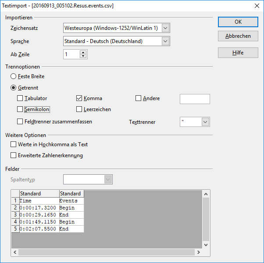The height and width of the screenshot is (263, 264).
Task: Open the Sprache dropdown list
Action: click(165, 41)
